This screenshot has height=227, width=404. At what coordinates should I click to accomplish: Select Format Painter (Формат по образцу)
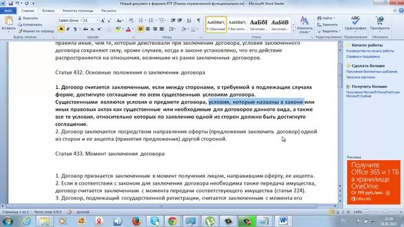36,31
